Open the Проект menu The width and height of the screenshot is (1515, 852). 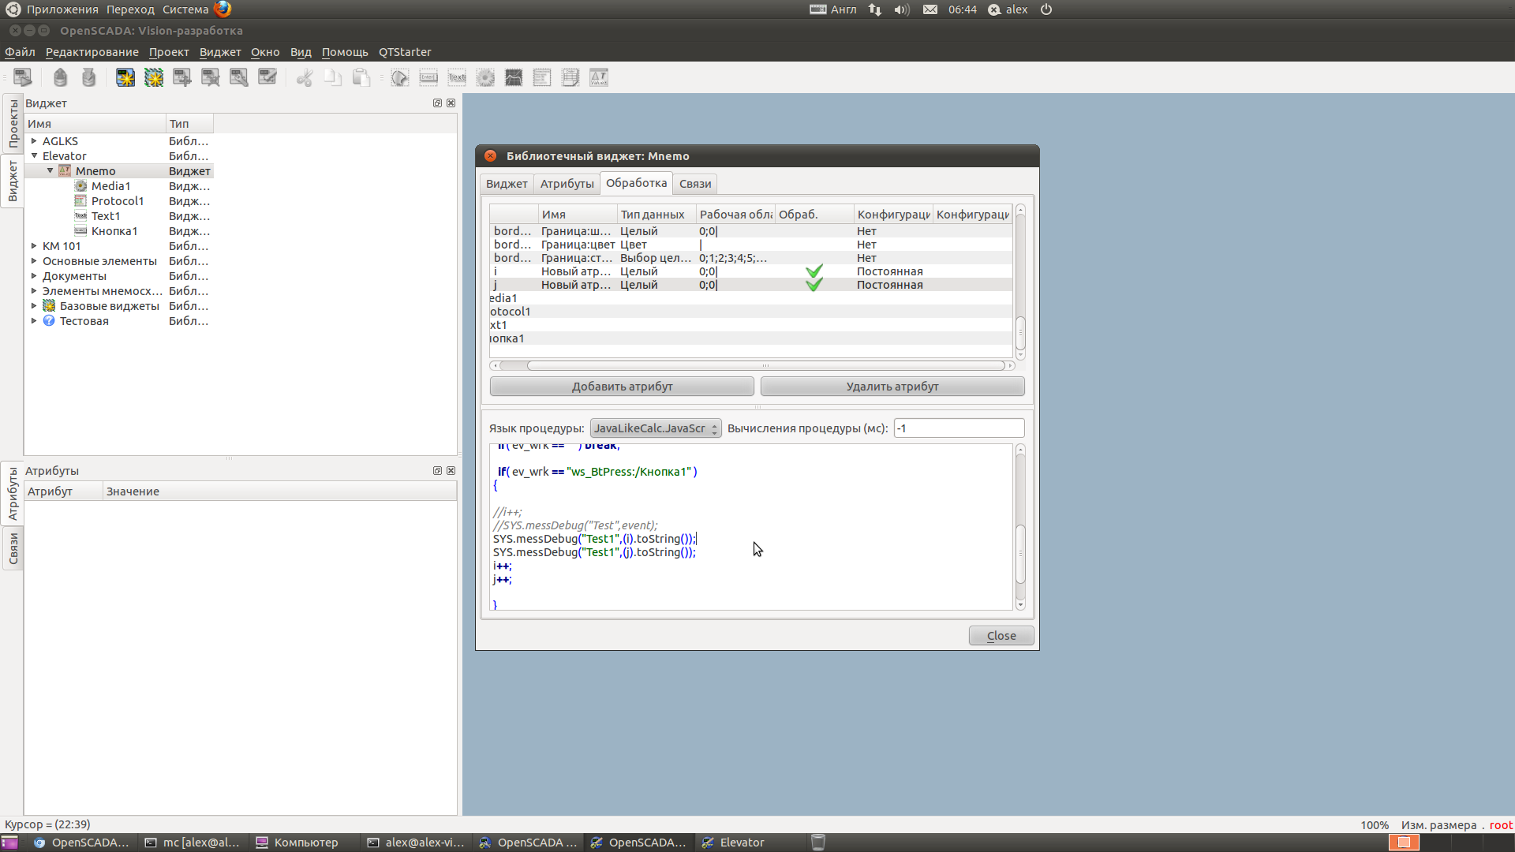pos(169,52)
